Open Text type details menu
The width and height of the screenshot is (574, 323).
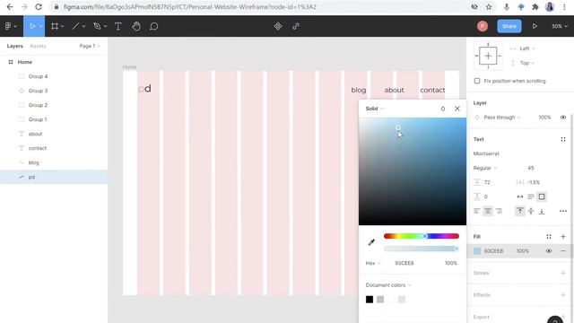click(x=563, y=139)
